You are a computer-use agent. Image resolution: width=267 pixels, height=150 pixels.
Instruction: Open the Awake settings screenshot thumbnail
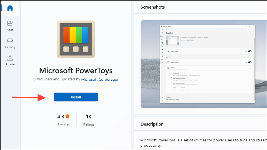pos(204,64)
